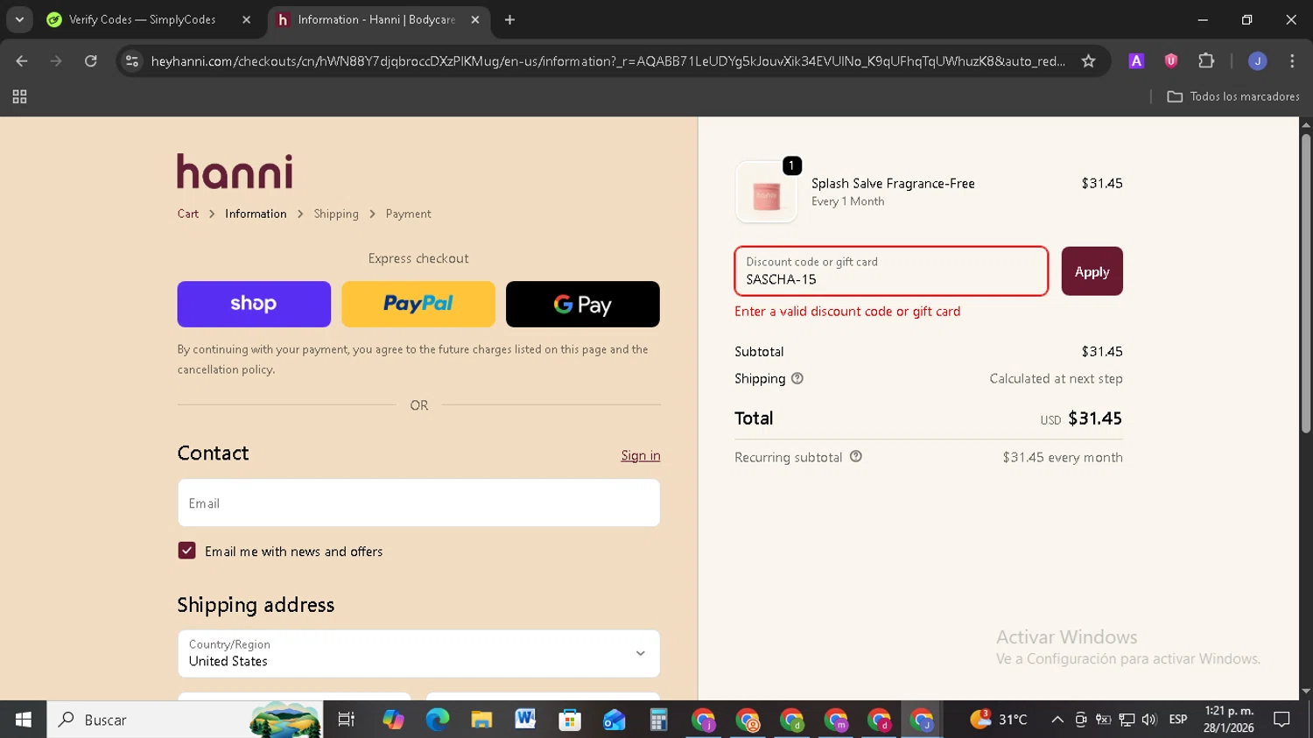Choose Google Pay express checkout
This screenshot has width=1313, height=738.
pos(583,304)
